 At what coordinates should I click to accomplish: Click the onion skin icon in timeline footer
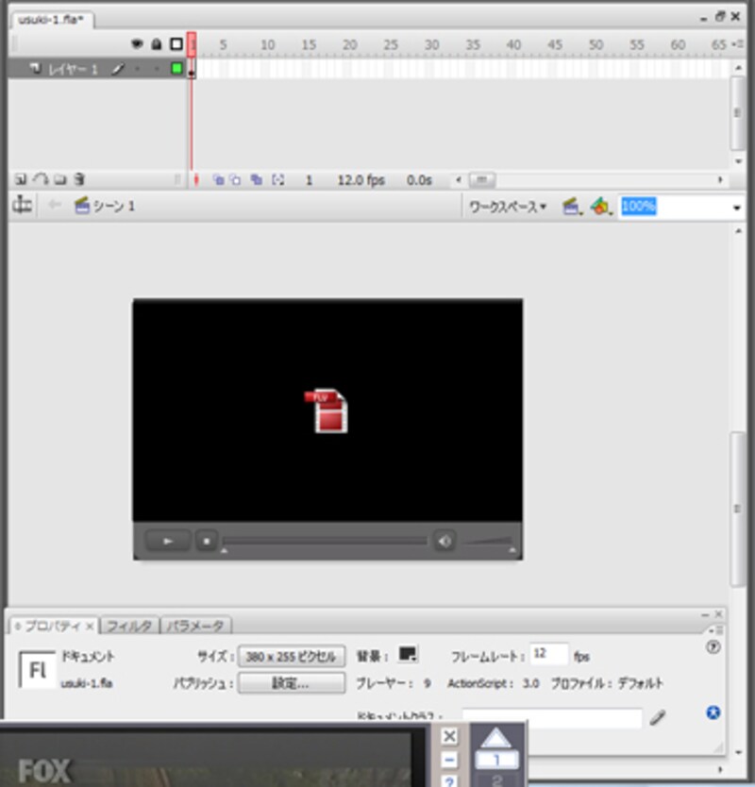point(218,179)
